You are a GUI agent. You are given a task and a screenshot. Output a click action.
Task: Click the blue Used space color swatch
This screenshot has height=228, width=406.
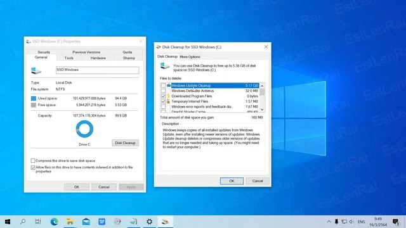tap(34, 99)
